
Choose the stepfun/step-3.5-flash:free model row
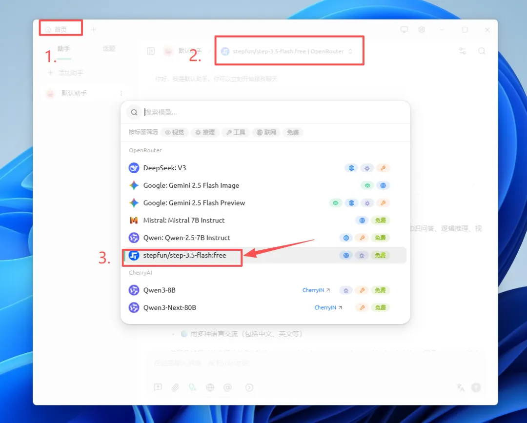pos(265,255)
